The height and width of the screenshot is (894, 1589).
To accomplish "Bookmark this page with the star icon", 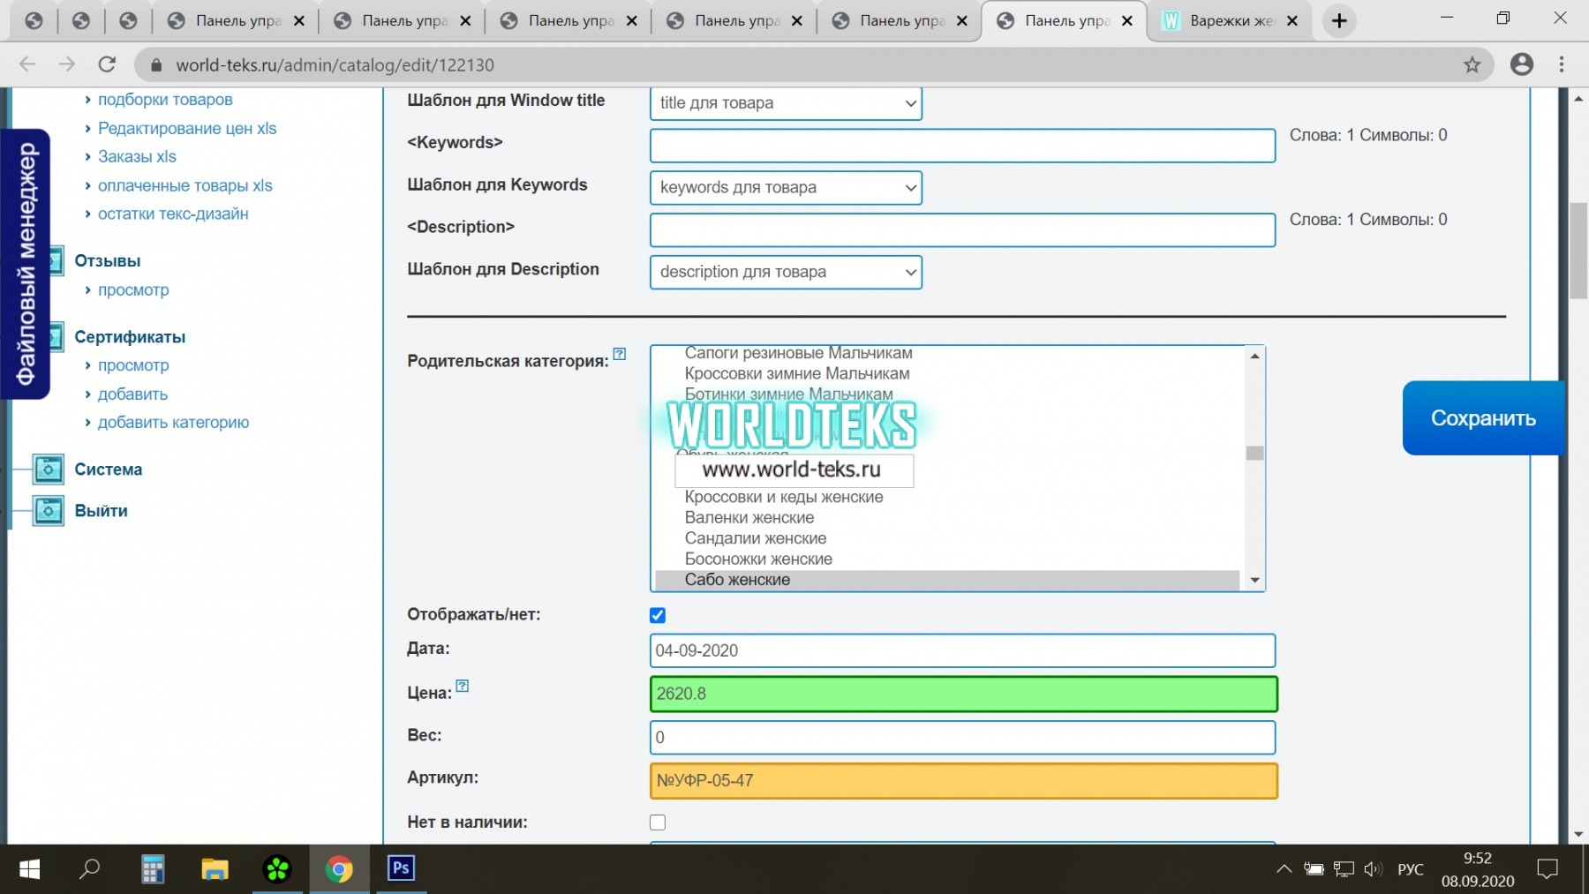I will [1472, 64].
